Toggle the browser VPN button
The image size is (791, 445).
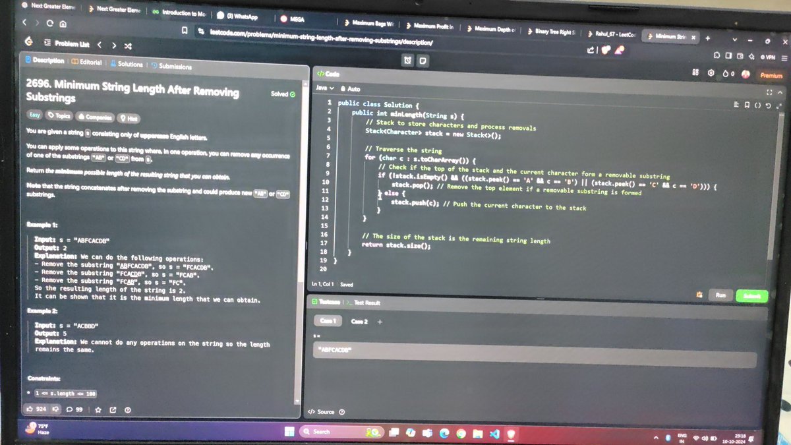[x=769, y=57]
